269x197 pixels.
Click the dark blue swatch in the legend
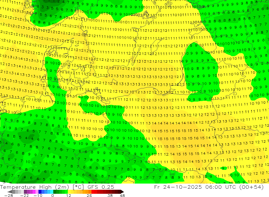(x=40, y=192)
